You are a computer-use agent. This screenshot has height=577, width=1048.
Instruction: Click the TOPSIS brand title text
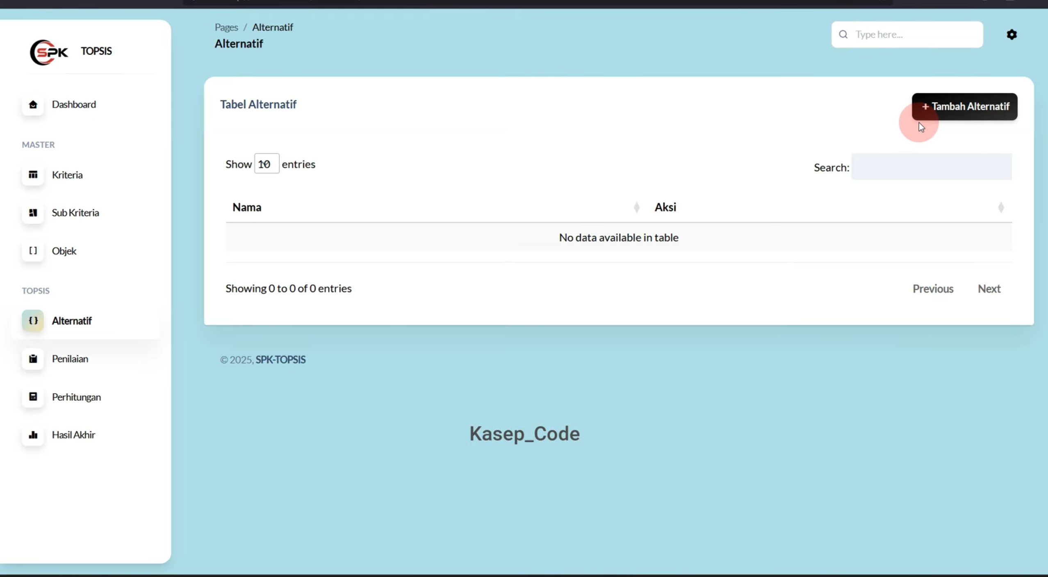pos(96,51)
